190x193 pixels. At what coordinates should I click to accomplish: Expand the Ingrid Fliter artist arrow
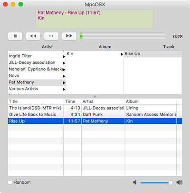(64, 56)
